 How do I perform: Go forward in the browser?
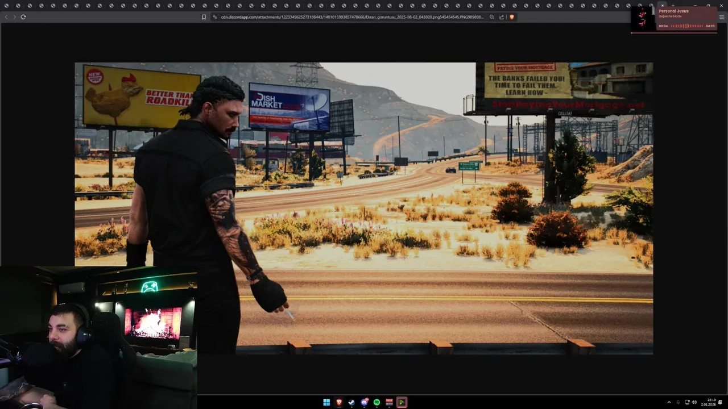pyautogui.click(x=14, y=17)
